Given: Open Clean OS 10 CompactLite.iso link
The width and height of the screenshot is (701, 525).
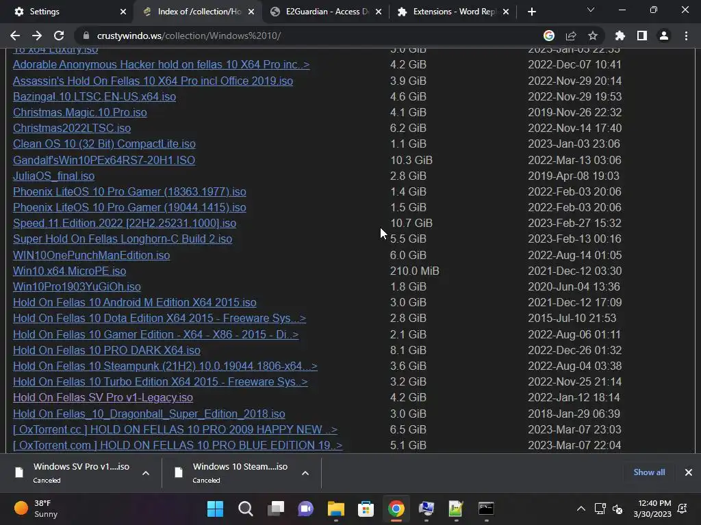Looking at the screenshot, I should pos(104,144).
